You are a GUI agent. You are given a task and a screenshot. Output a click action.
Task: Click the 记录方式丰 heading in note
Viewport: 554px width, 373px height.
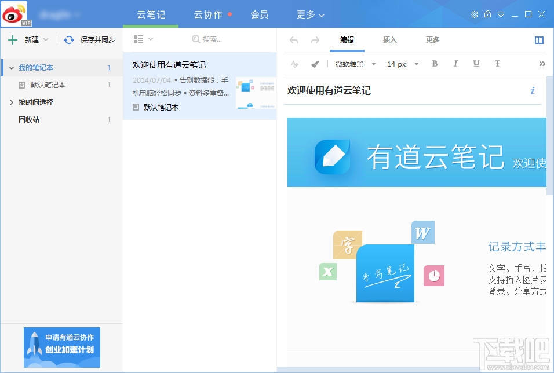[x=517, y=247]
